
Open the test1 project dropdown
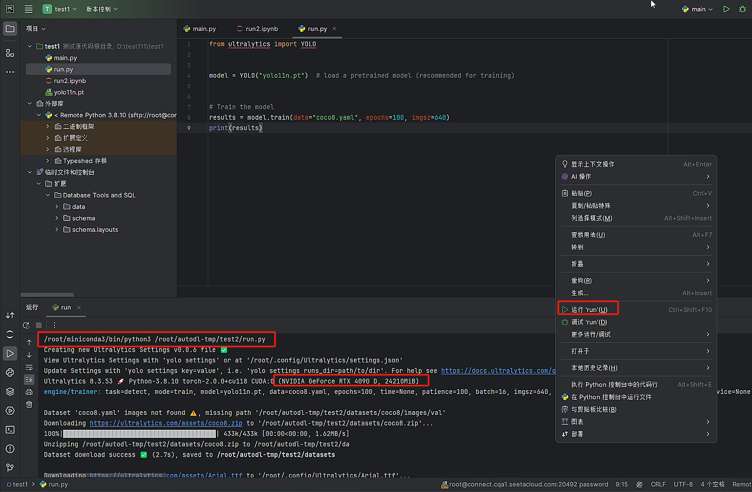pos(60,9)
